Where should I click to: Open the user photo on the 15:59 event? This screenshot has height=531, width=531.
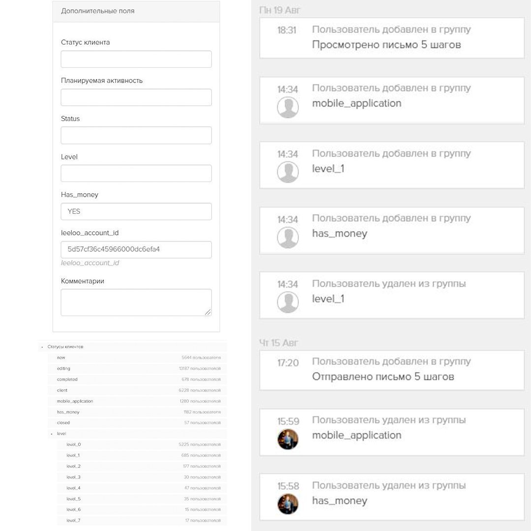coord(288,439)
